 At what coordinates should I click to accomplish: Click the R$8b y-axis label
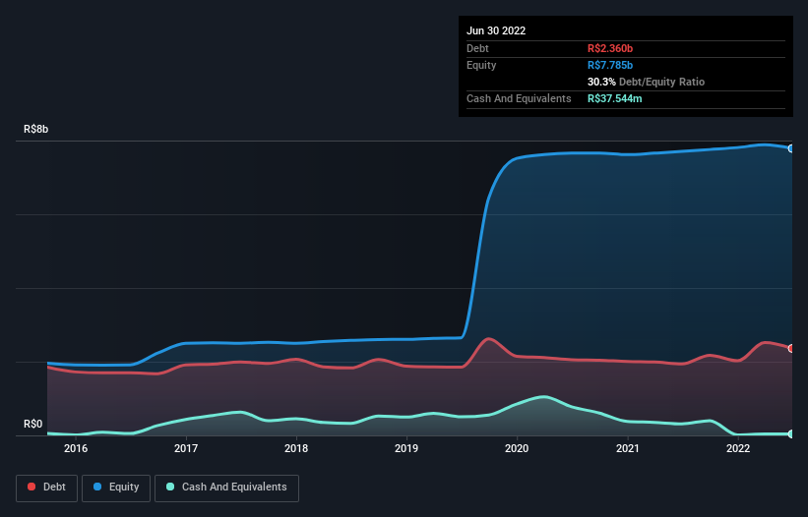36,129
